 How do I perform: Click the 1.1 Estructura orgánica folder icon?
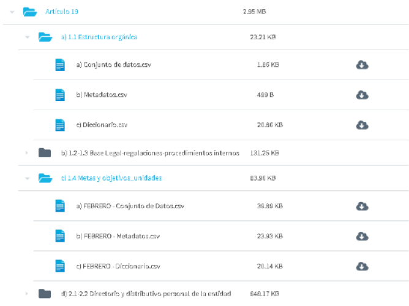[45, 37]
